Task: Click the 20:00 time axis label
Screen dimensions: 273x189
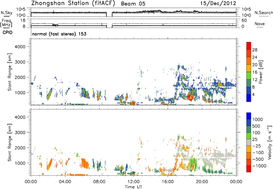Action: [x=202, y=182]
